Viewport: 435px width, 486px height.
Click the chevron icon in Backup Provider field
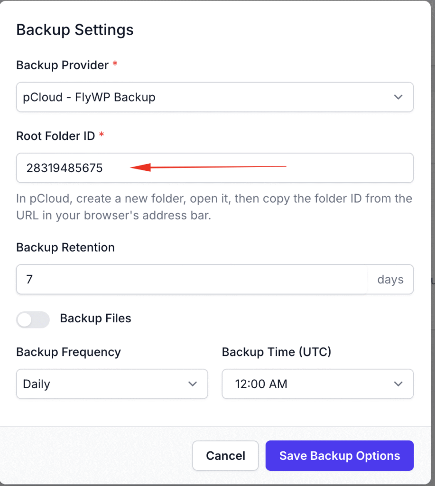[x=398, y=97]
